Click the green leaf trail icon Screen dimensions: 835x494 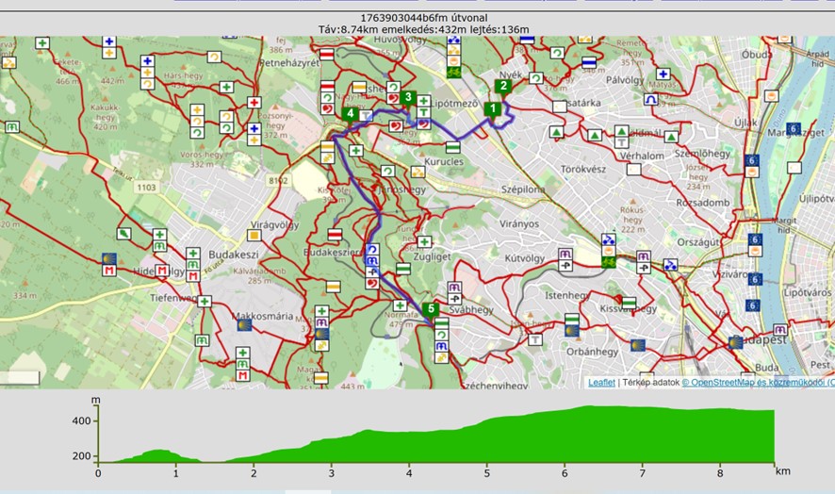(x=124, y=233)
